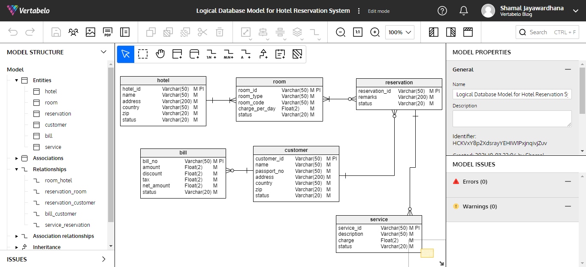Image resolution: width=586 pixels, height=267 pixels.
Task: Click the Description text area
Action: (512, 119)
